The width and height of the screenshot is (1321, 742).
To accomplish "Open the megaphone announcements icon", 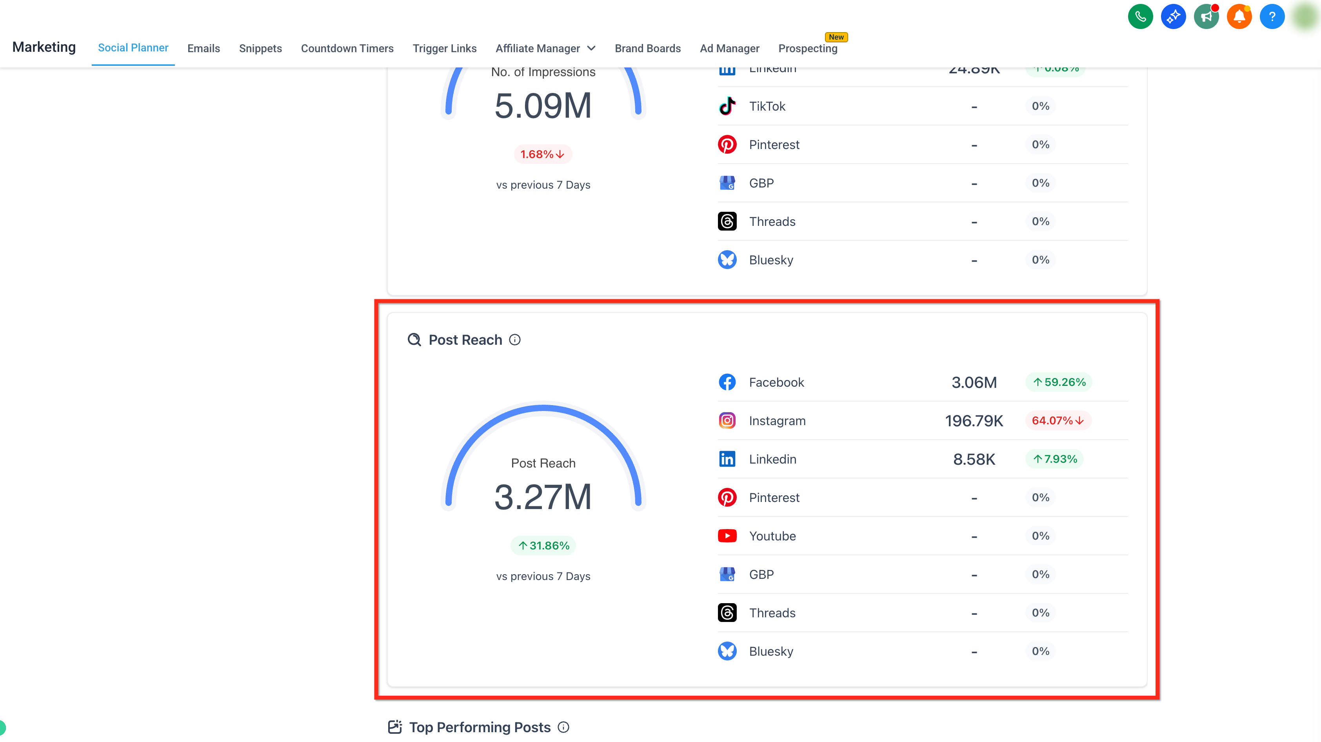I will (1206, 17).
